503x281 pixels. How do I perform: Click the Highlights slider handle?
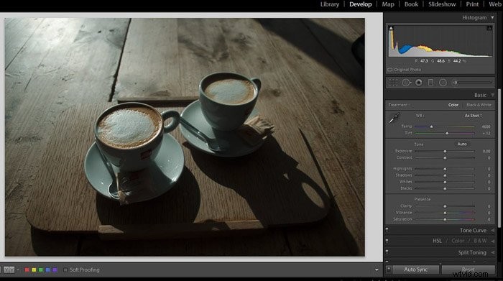pyautogui.click(x=445, y=169)
